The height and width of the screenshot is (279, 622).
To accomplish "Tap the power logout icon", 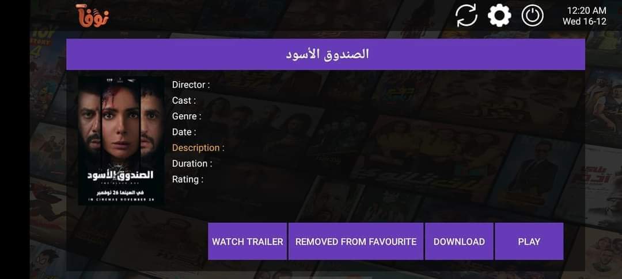I will click(532, 15).
